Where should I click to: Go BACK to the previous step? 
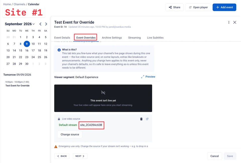tap(62, 156)
